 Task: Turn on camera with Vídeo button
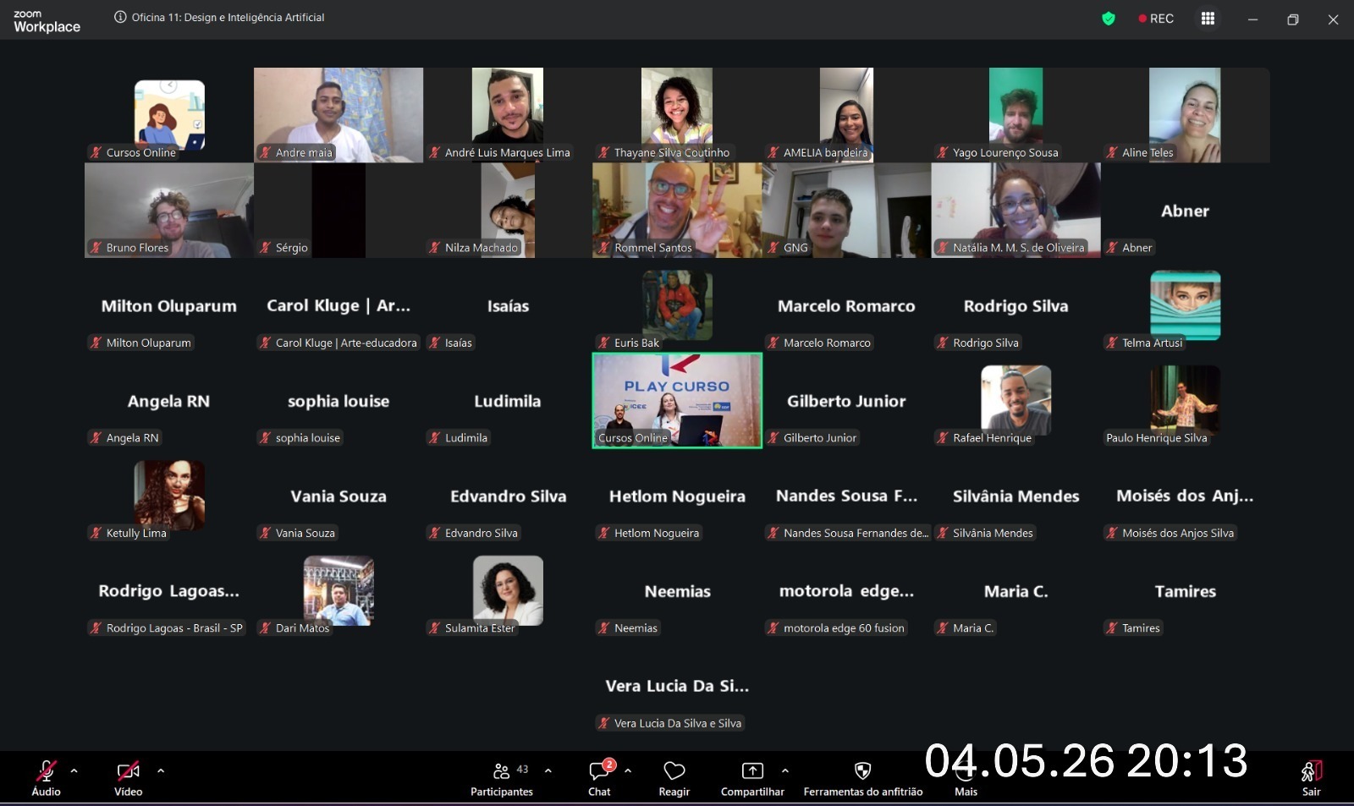pos(129,771)
